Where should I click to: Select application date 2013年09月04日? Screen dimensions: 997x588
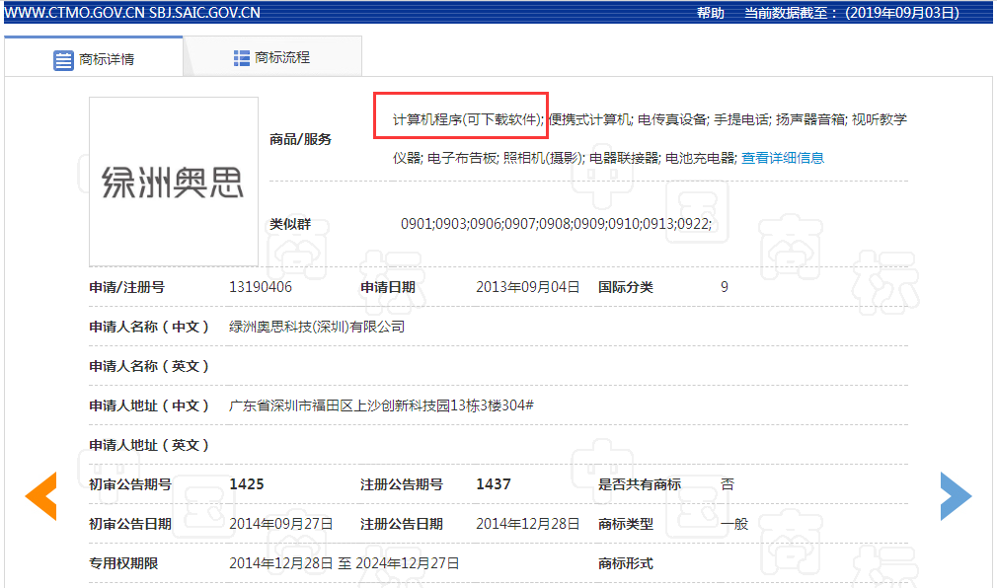[x=528, y=287]
